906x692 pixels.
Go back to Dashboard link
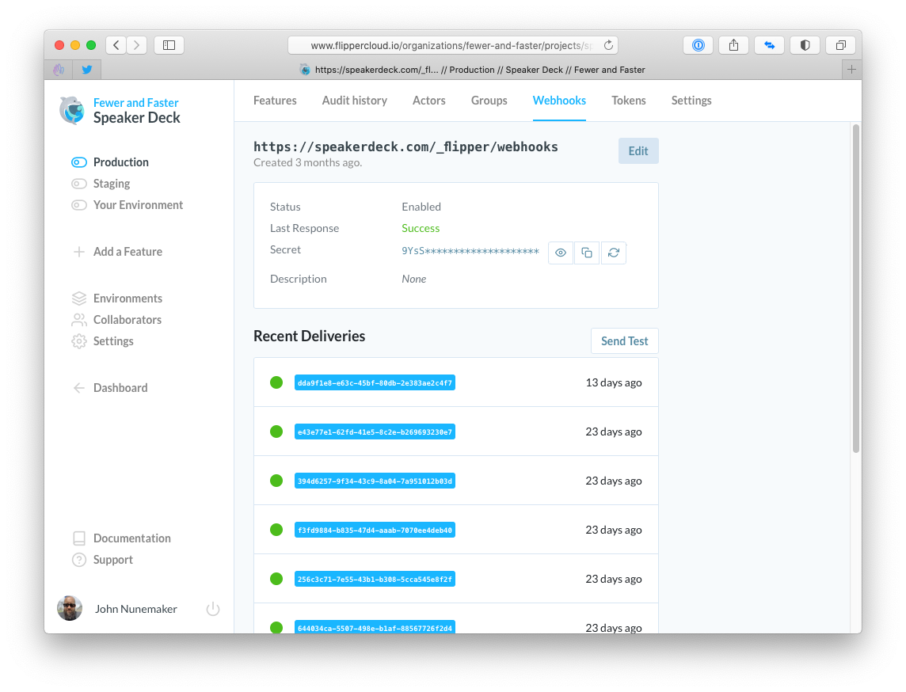coord(120,388)
